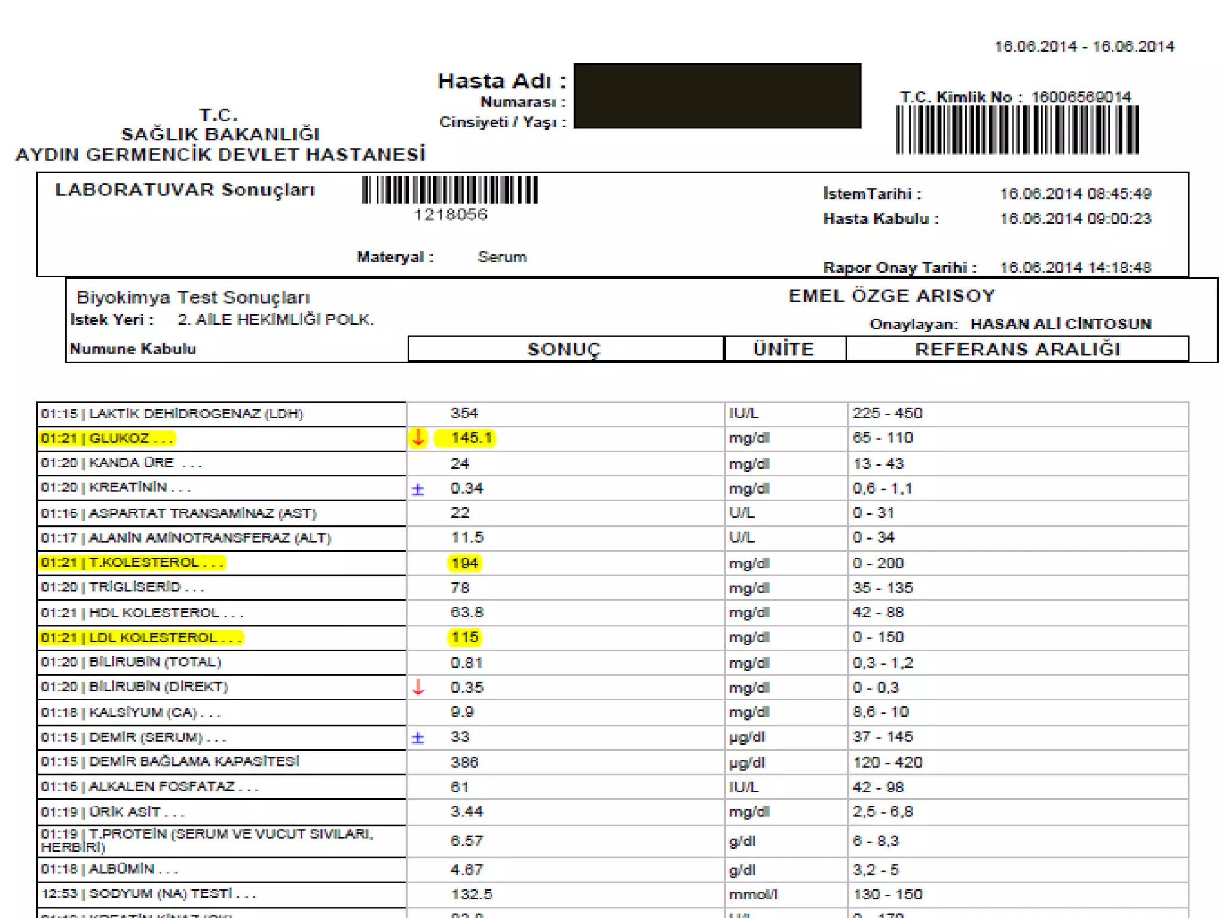
Task: Select the highlighted GLUKOZ row label
Action: [x=108, y=438]
